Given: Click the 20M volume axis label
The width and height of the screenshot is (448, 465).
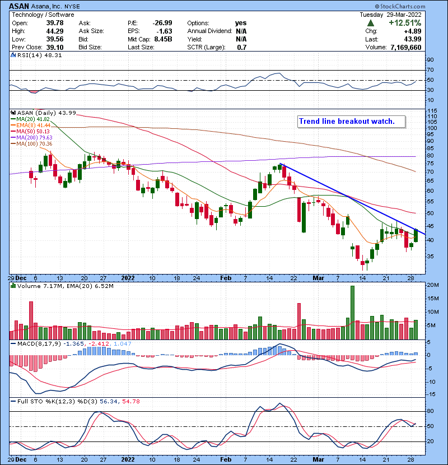Looking at the screenshot, I should click(432, 285).
